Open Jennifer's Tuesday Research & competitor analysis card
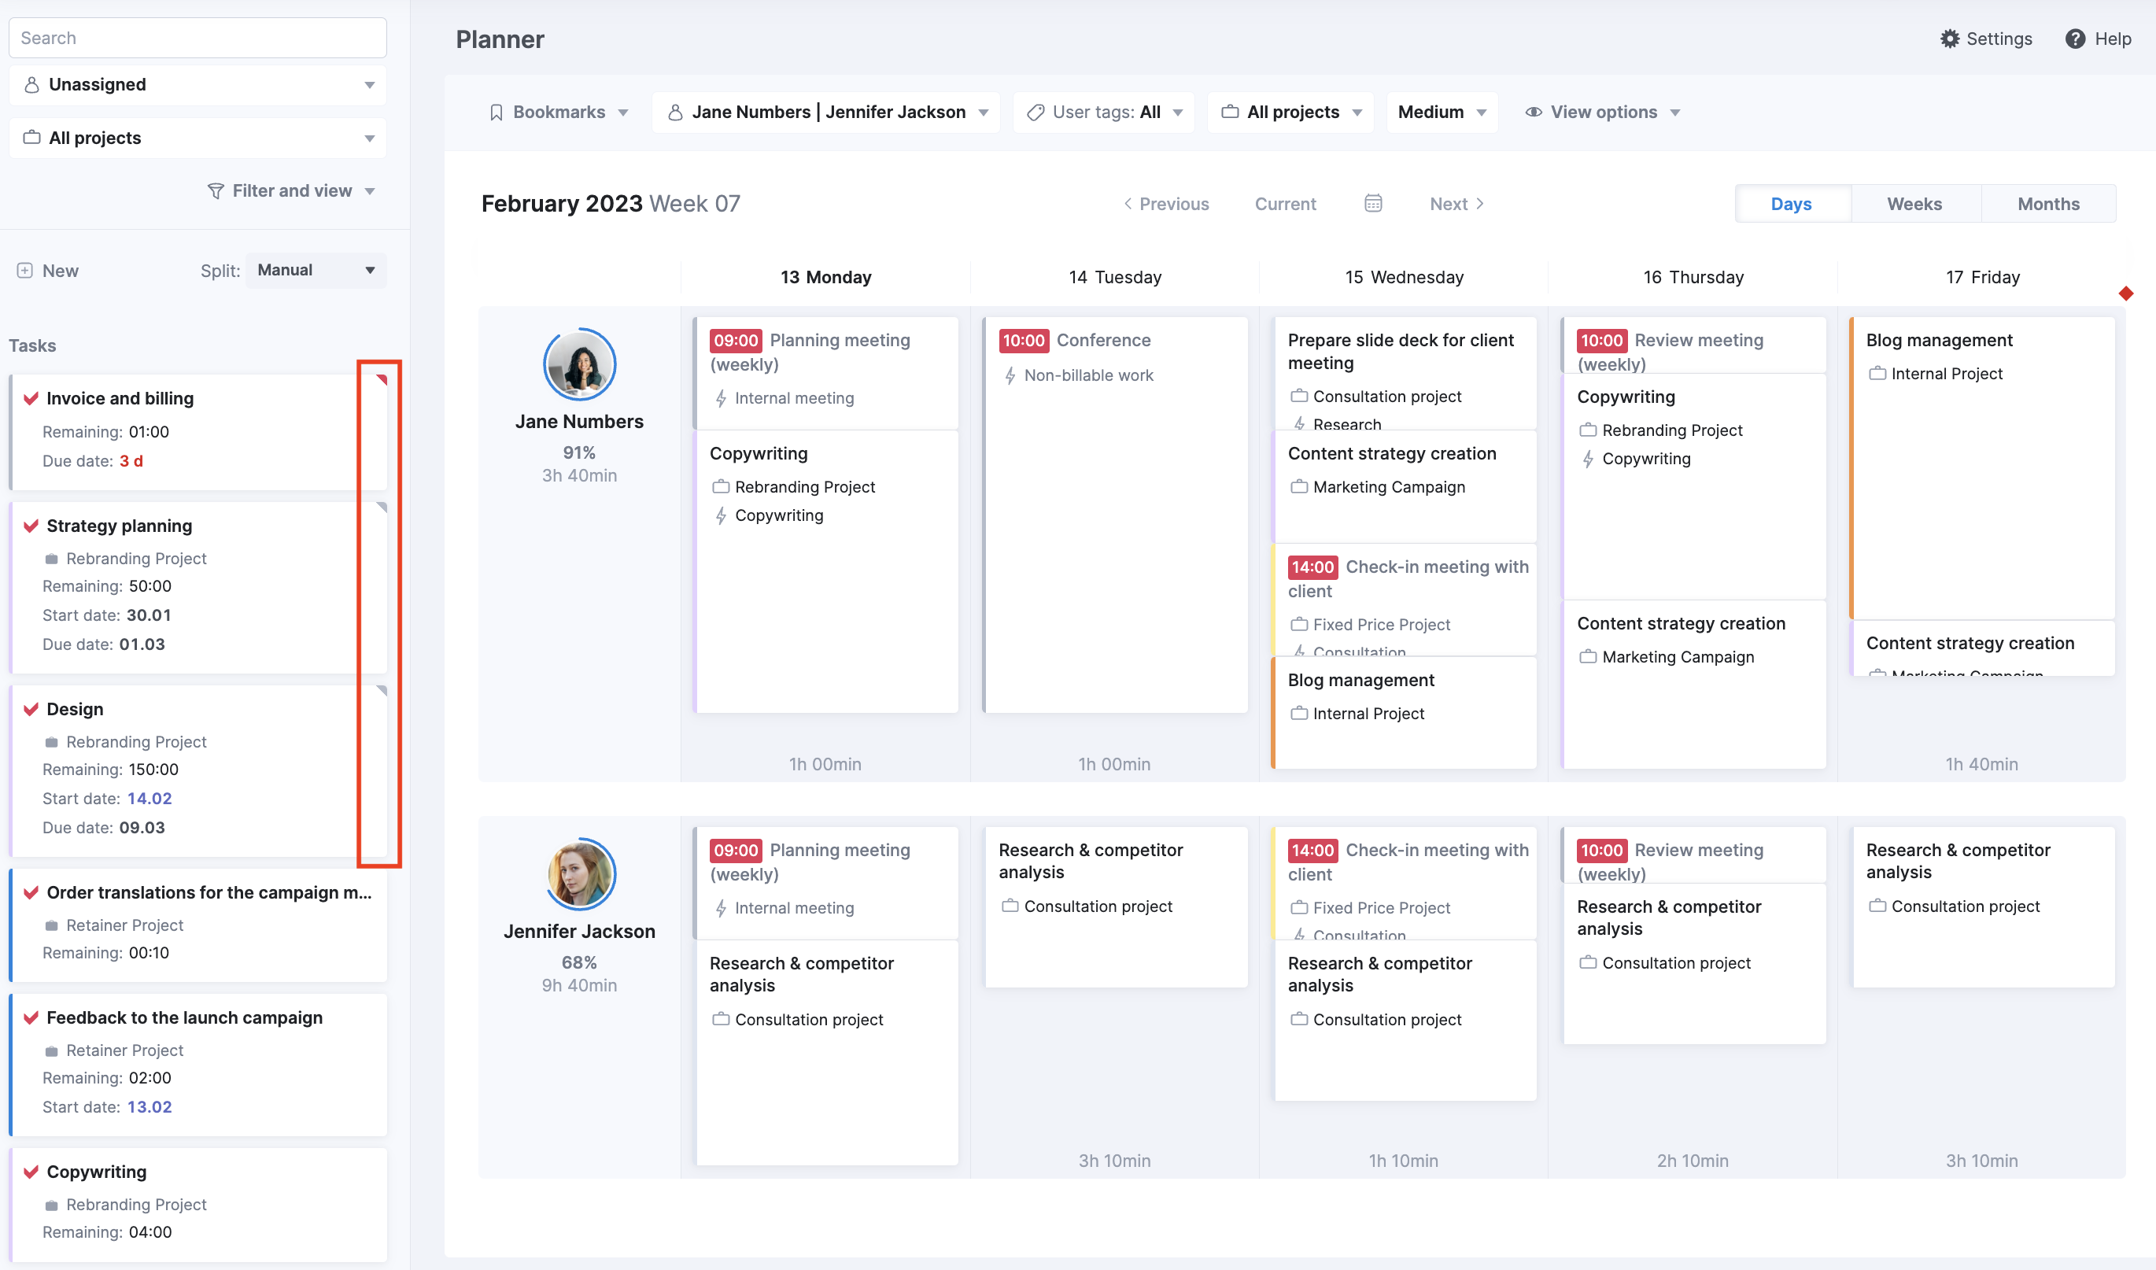This screenshot has width=2156, height=1270. point(1115,906)
